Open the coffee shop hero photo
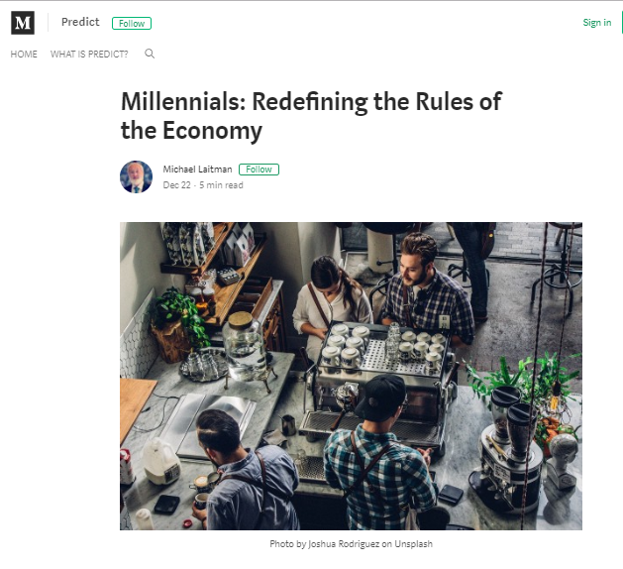Image resolution: width=623 pixels, height=569 pixels. tap(351, 376)
